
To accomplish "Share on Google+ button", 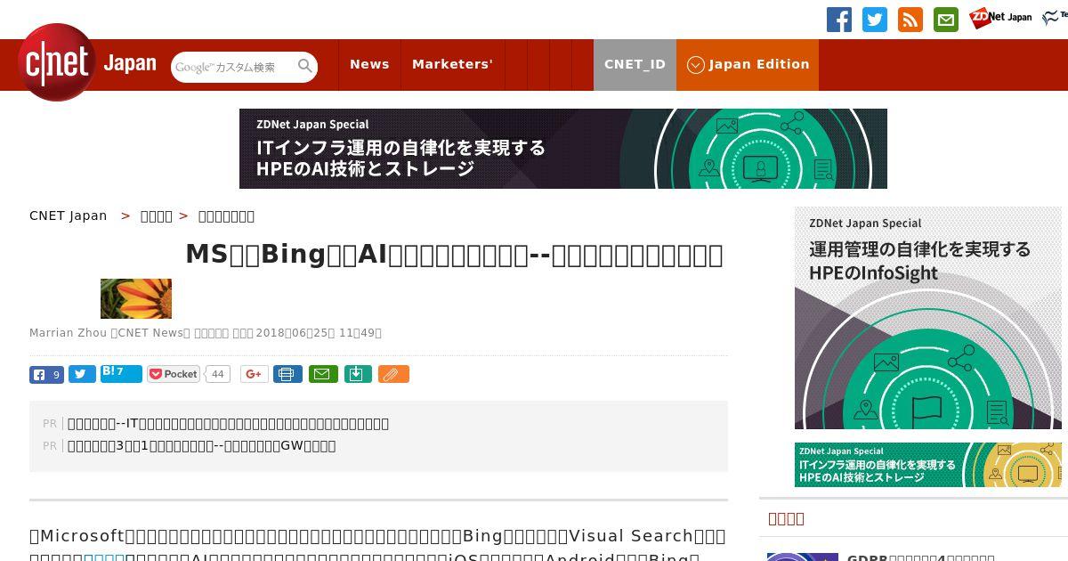I will [254, 374].
